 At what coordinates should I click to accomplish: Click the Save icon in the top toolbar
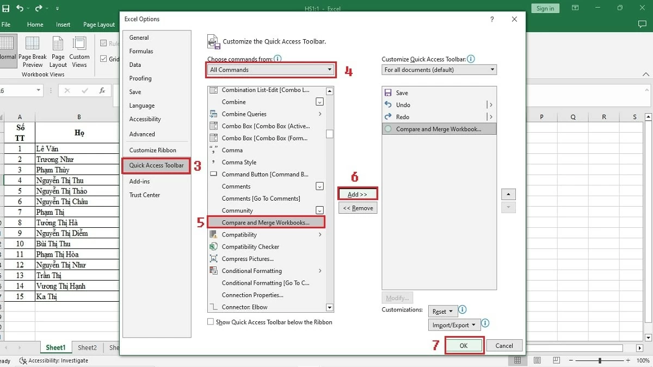click(x=6, y=8)
